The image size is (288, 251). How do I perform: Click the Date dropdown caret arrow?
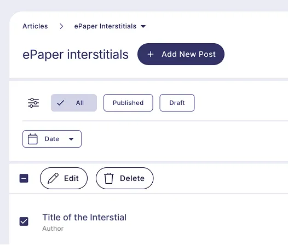click(71, 139)
